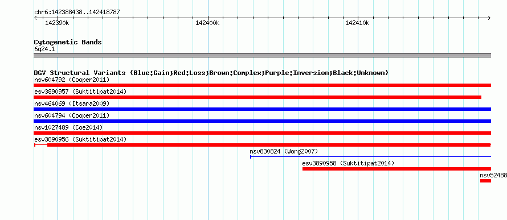The image size is (507, 220).
Task: Select the blue gain bar for nsv464069
Action: point(262,109)
